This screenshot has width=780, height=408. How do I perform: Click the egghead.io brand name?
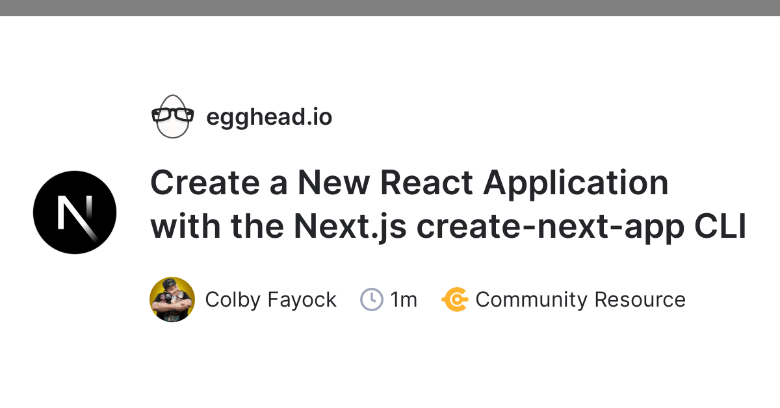tap(269, 118)
